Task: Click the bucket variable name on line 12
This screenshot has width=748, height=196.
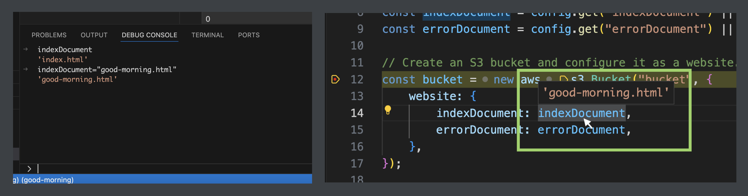Action: [442, 79]
